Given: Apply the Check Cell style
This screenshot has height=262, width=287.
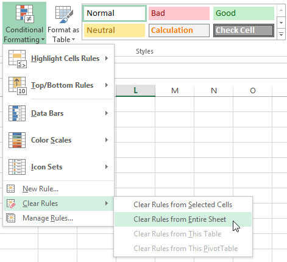Looking at the screenshot, I should (244, 30).
